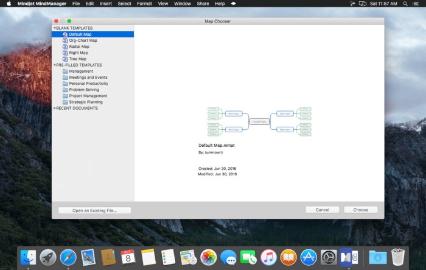Screen dimensions: 426x270
Task: Expand the Recent Documents section
Action: coord(54,108)
